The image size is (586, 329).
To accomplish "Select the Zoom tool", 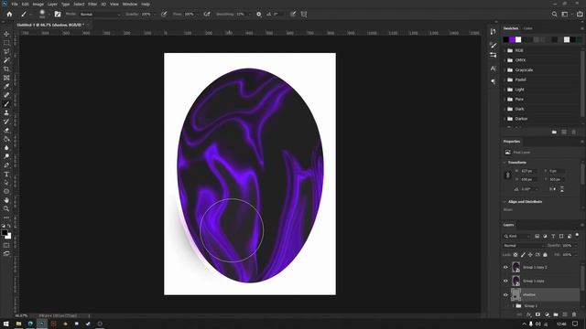I will [x=6, y=209].
